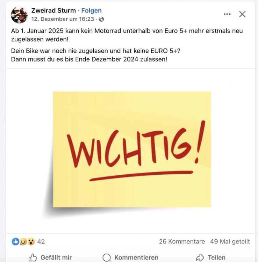Click the share arrow icon beside Teilen
The height and width of the screenshot is (262, 258).
pyautogui.click(x=200, y=257)
